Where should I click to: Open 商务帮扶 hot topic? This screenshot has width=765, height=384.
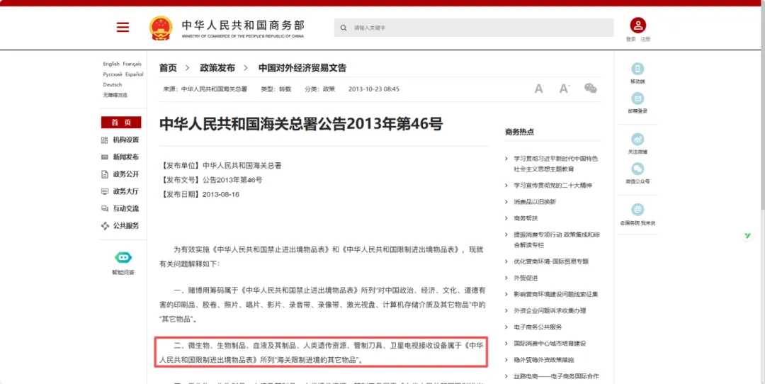(526, 218)
